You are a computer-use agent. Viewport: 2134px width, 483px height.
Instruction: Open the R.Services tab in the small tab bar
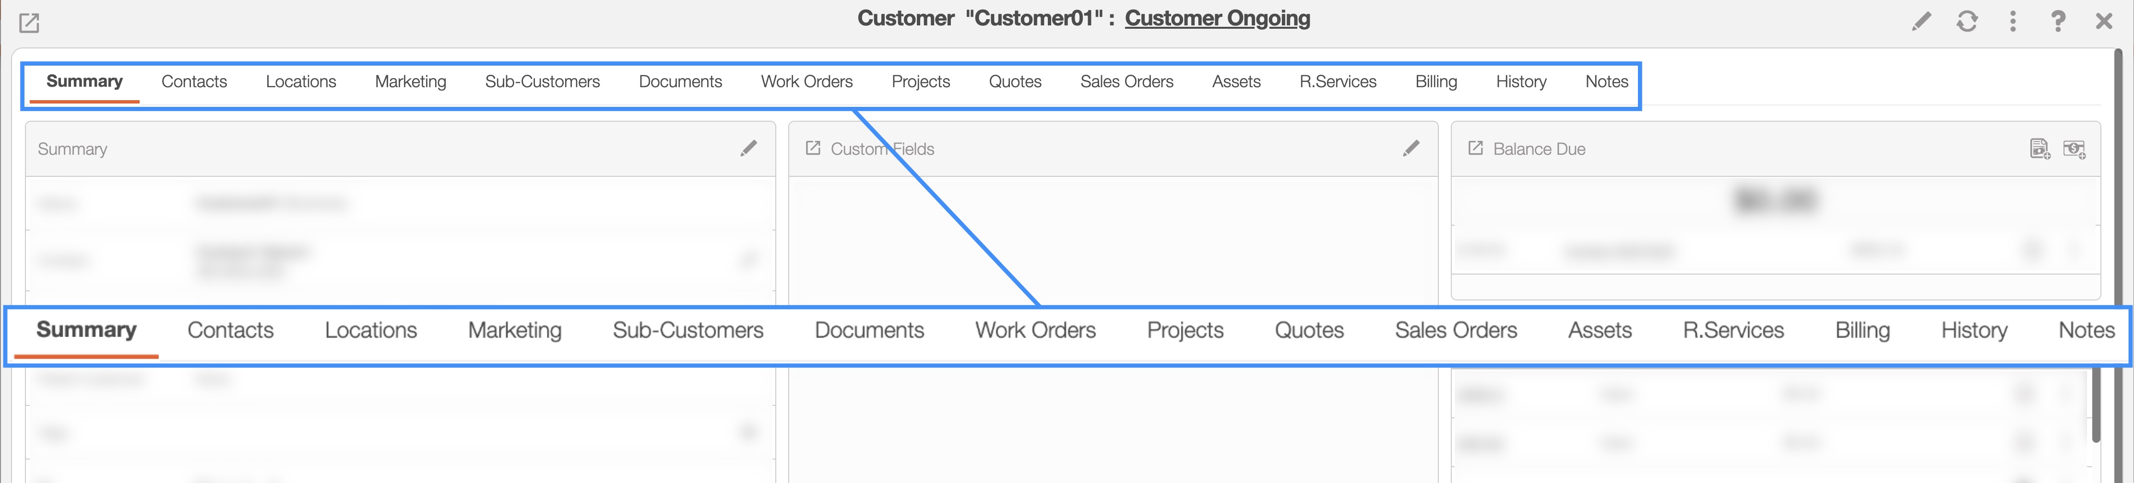(x=1337, y=82)
